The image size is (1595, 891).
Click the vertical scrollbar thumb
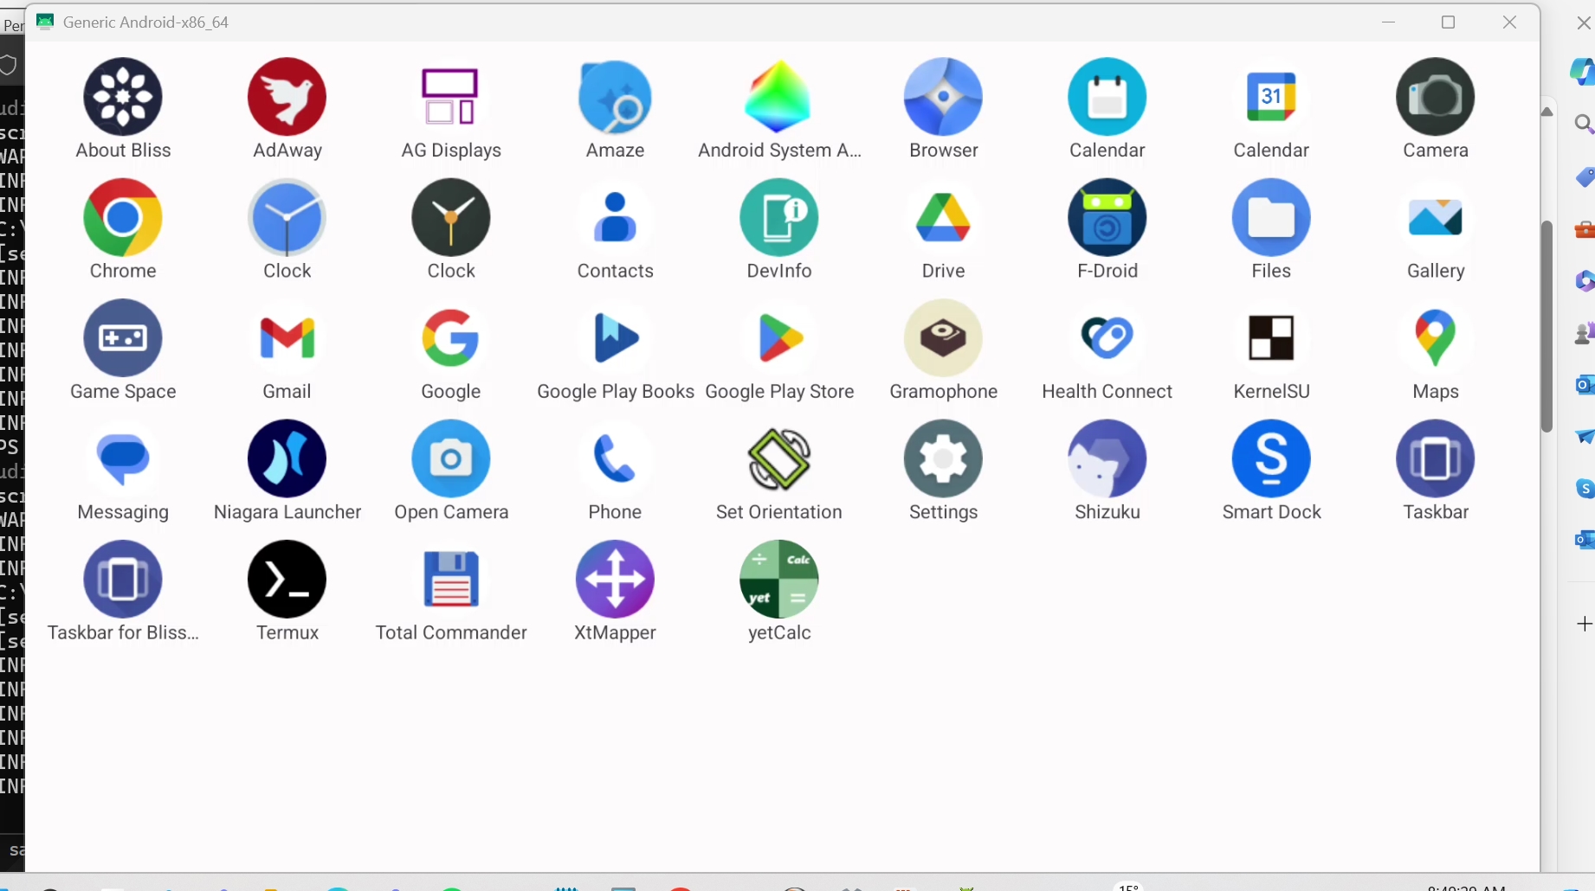pyautogui.click(x=1547, y=326)
